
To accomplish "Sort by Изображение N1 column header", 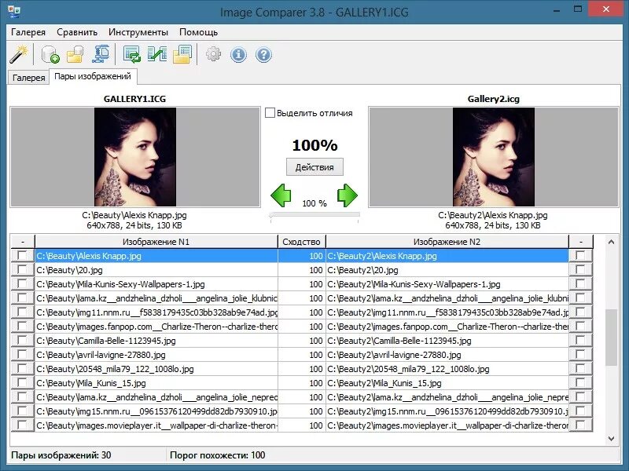I will (x=156, y=242).
